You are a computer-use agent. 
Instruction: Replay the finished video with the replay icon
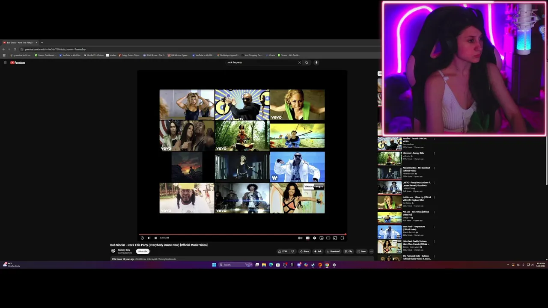tap(142, 238)
